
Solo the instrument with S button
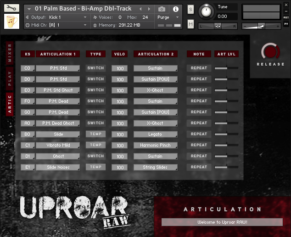coord(190,9)
